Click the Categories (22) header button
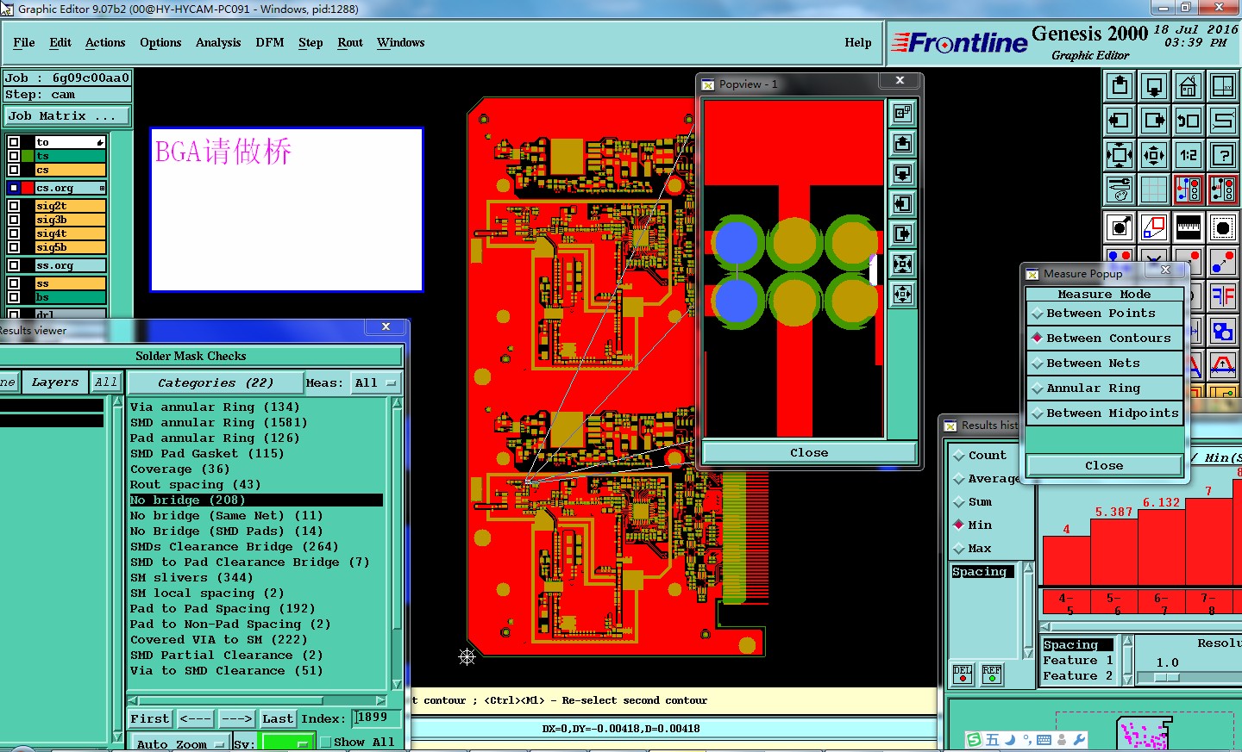Viewport: 1242px width, 752px height. coord(216,383)
